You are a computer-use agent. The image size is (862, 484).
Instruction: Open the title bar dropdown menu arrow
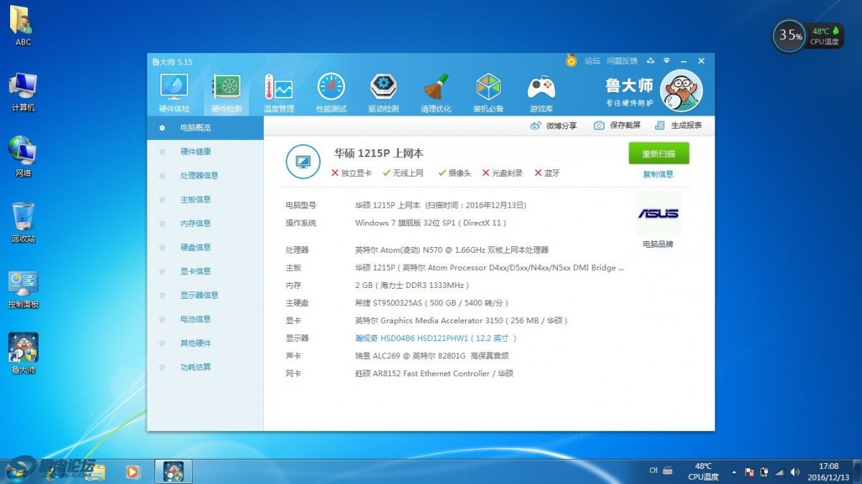coord(666,61)
